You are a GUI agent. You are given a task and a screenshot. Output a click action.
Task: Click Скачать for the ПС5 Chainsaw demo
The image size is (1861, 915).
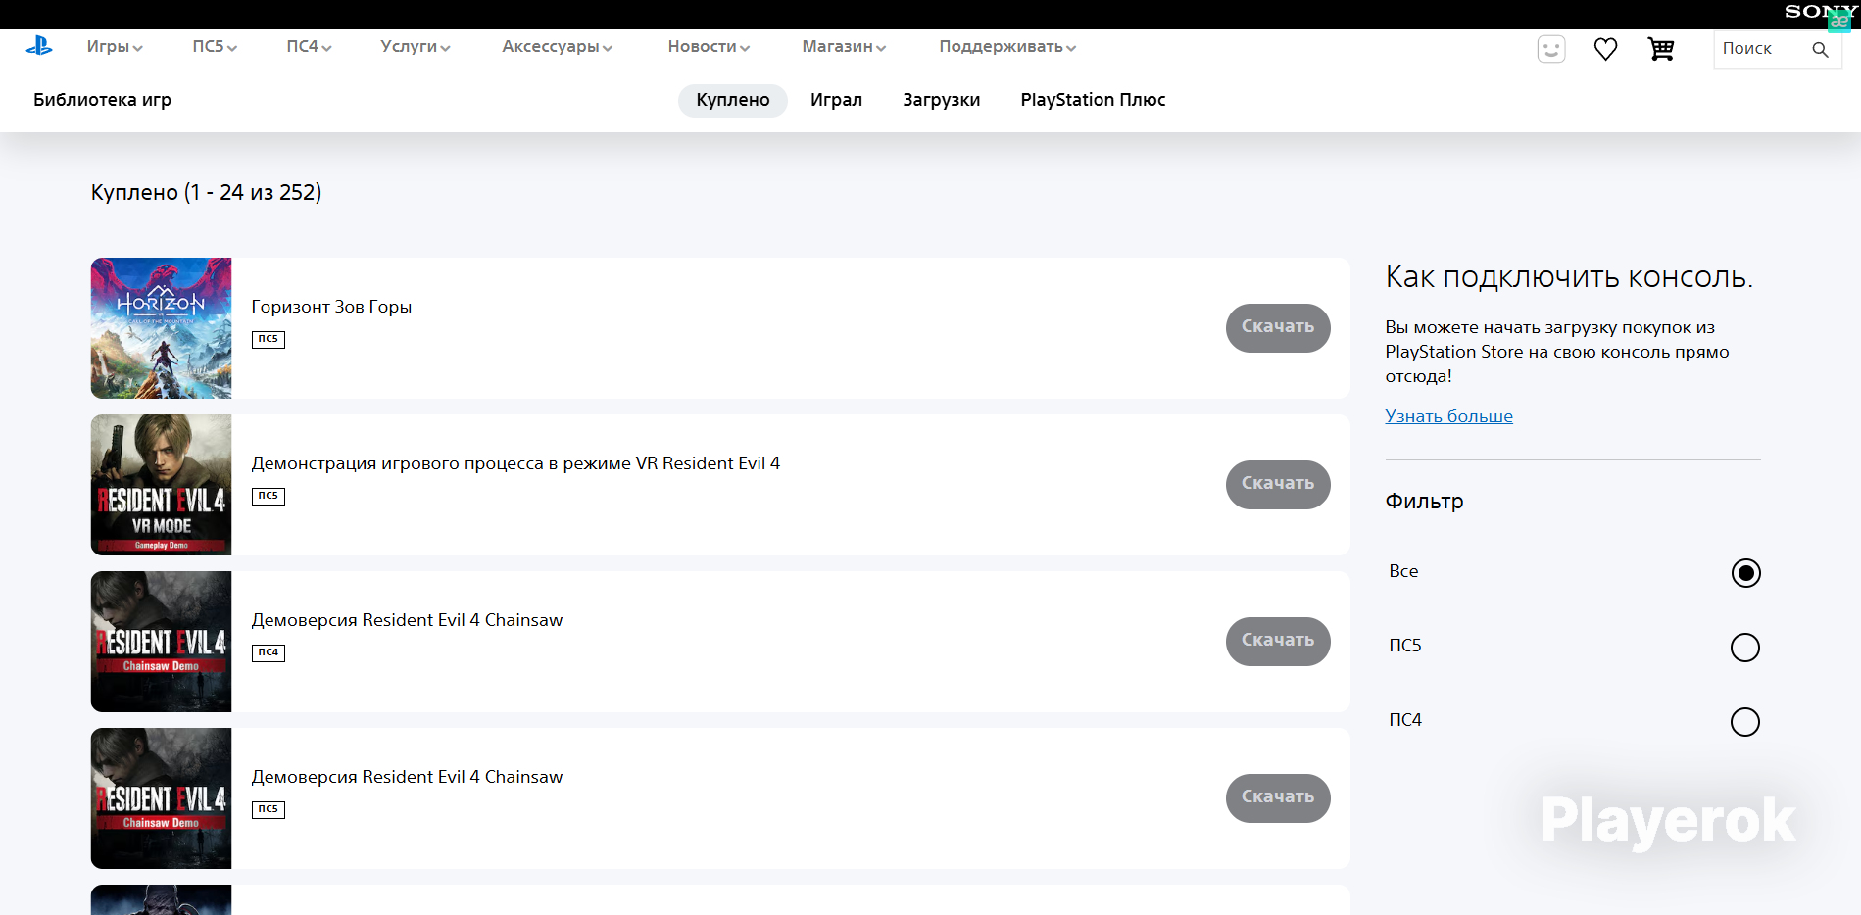click(1278, 798)
